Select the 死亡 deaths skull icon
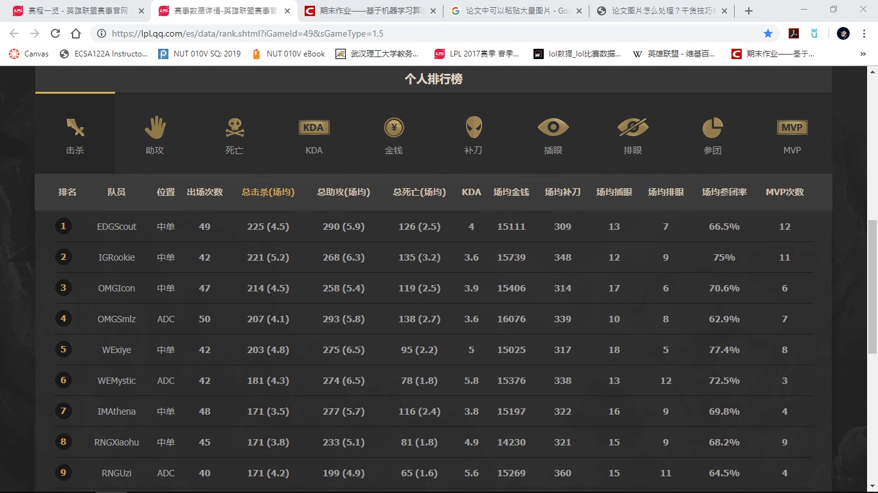Image resolution: width=878 pixels, height=493 pixels. 235,128
